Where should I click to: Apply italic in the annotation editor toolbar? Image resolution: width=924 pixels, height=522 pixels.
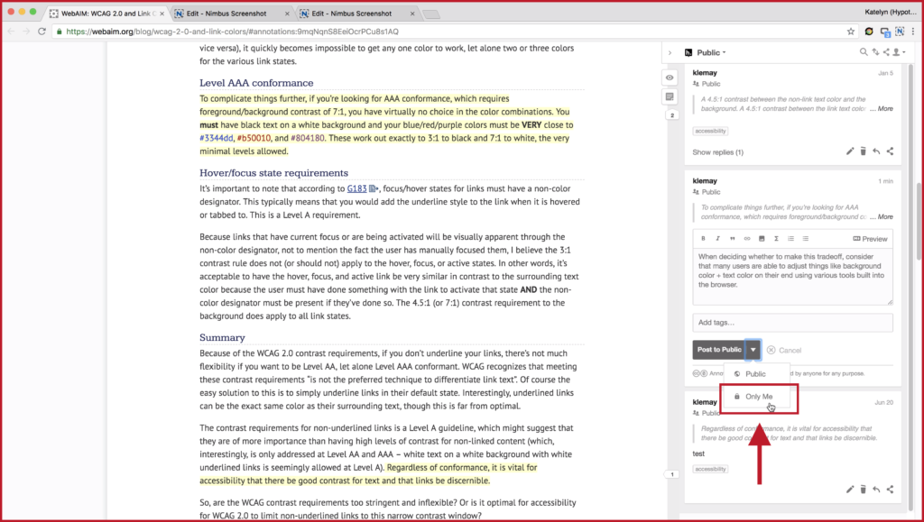tap(717, 239)
